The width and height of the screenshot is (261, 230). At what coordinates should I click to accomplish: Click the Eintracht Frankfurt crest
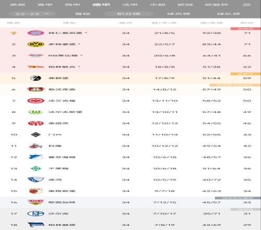tap(35, 101)
